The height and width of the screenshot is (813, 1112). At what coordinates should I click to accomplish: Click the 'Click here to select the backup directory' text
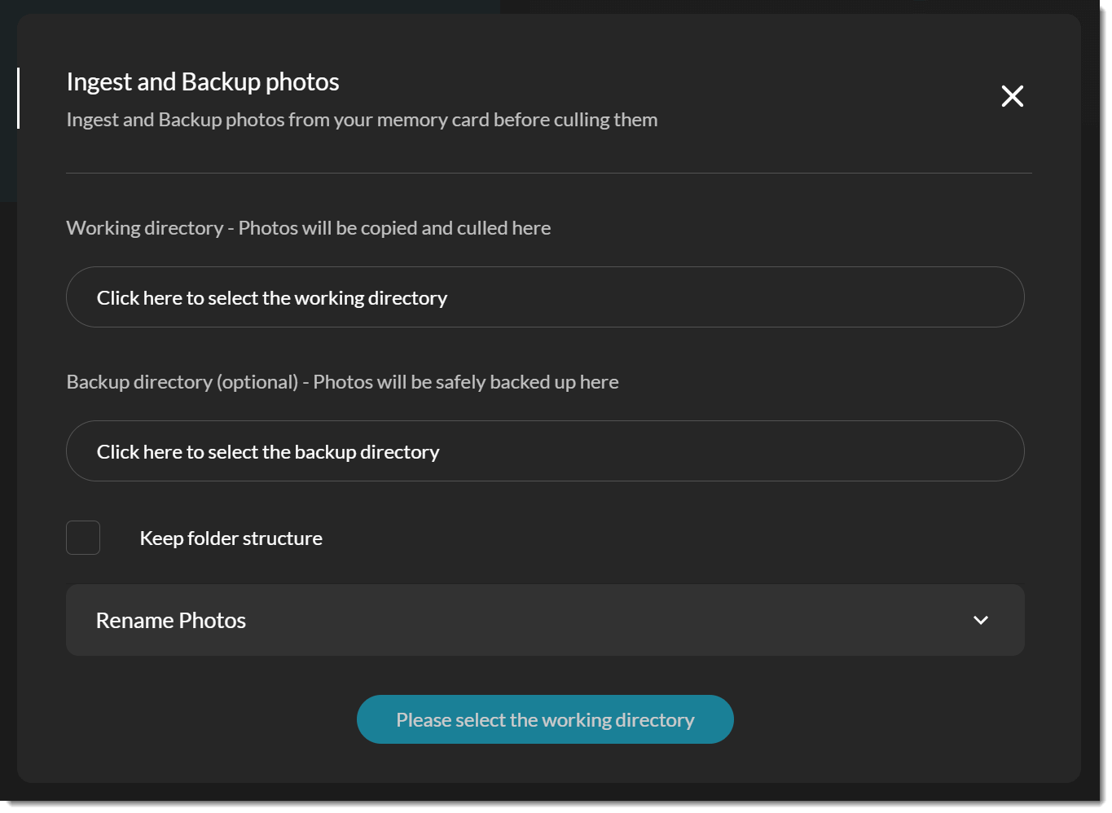coord(267,452)
